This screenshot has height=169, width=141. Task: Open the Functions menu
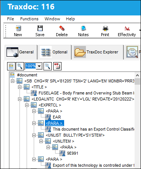tap(29, 19)
